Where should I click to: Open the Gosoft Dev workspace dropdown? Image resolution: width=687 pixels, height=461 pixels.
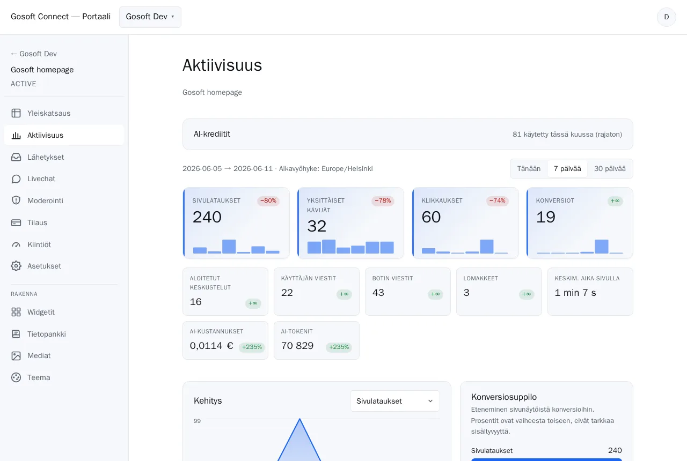(150, 17)
